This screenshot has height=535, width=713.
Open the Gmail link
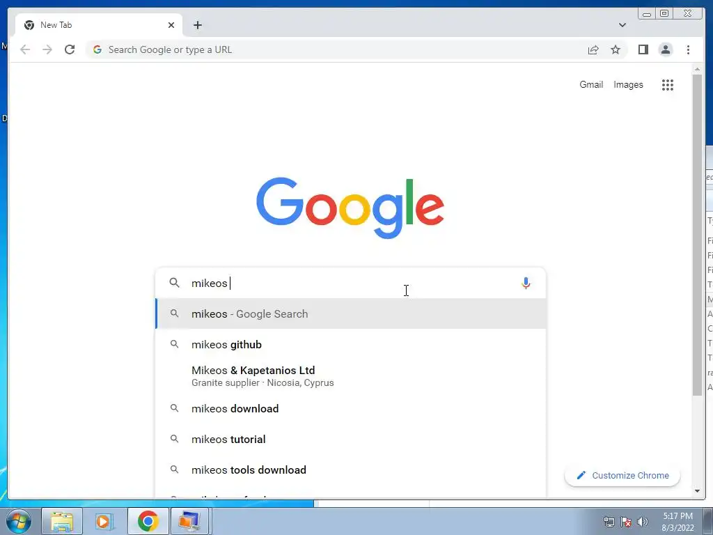[x=590, y=84]
